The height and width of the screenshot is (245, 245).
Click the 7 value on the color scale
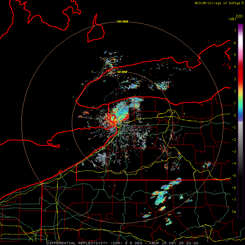coord(235,30)
